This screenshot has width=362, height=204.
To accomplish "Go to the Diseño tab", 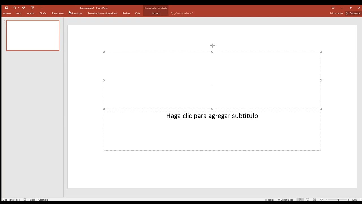I will (x=43, y=14).
